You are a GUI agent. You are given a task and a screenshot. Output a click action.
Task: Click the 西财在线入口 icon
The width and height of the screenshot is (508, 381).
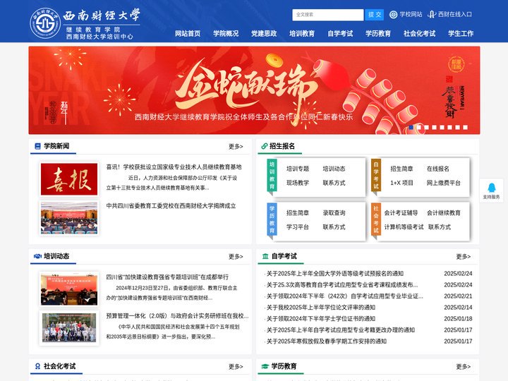click(x=432, y=15)
